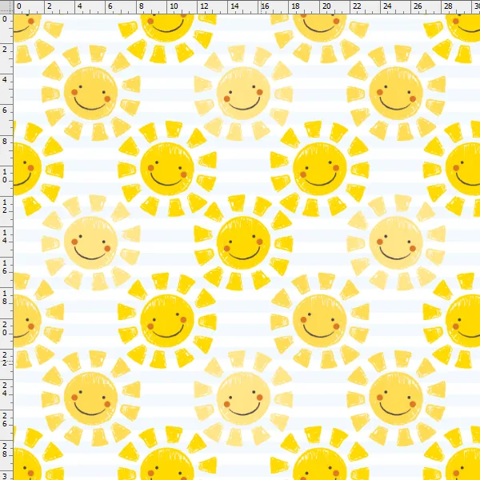Click the ruler origin corner box
Image resolution: width=480 pixels, height=480 pixels.
point(6,6)
